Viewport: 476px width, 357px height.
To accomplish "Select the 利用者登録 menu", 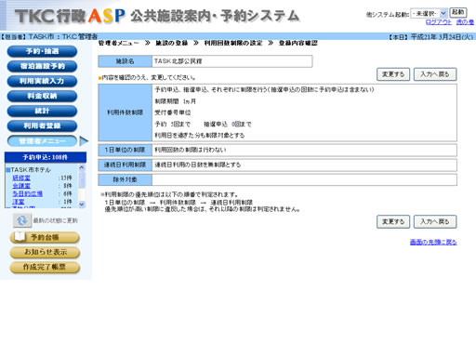I will pos(42,126).
